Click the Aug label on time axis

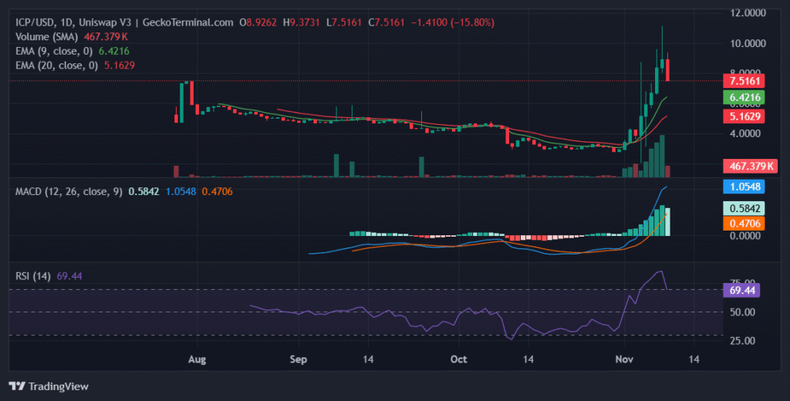pos(197,359)
